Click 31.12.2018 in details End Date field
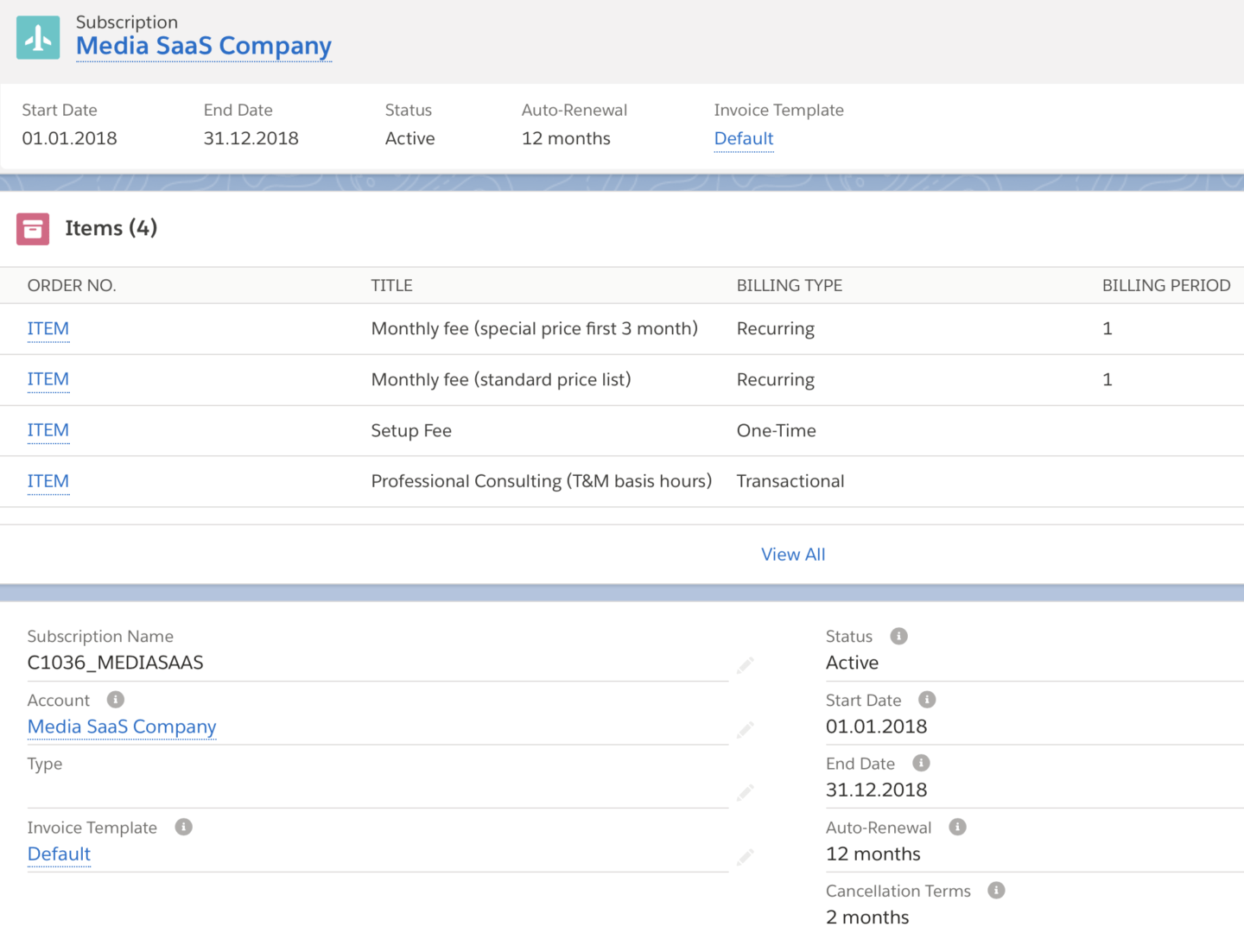 (876, 790)
